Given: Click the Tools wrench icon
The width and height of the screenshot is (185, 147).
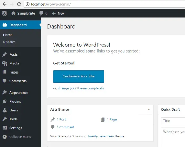Looking at the screenshot, I should (5, 119).
